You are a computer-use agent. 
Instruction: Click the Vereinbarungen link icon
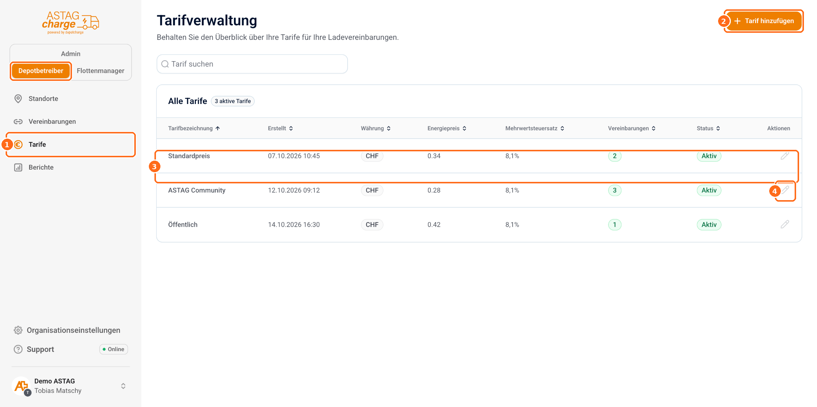click(x=18, y=122)
